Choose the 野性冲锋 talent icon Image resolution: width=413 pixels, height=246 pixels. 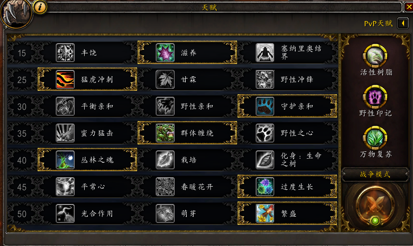[265, 79]
